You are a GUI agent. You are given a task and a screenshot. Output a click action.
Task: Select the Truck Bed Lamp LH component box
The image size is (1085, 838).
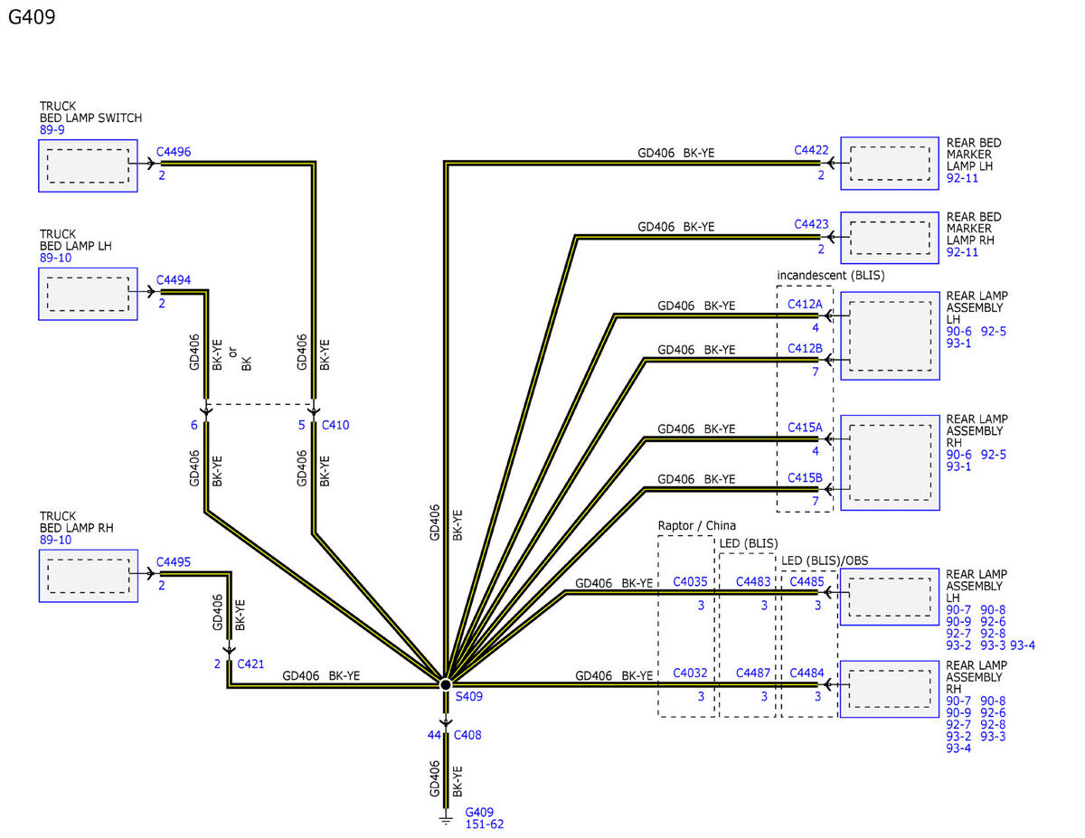coord(89,294)
